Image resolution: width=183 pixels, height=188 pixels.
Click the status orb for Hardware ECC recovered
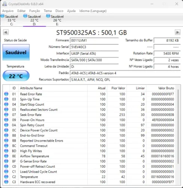[x=6, y=182]
